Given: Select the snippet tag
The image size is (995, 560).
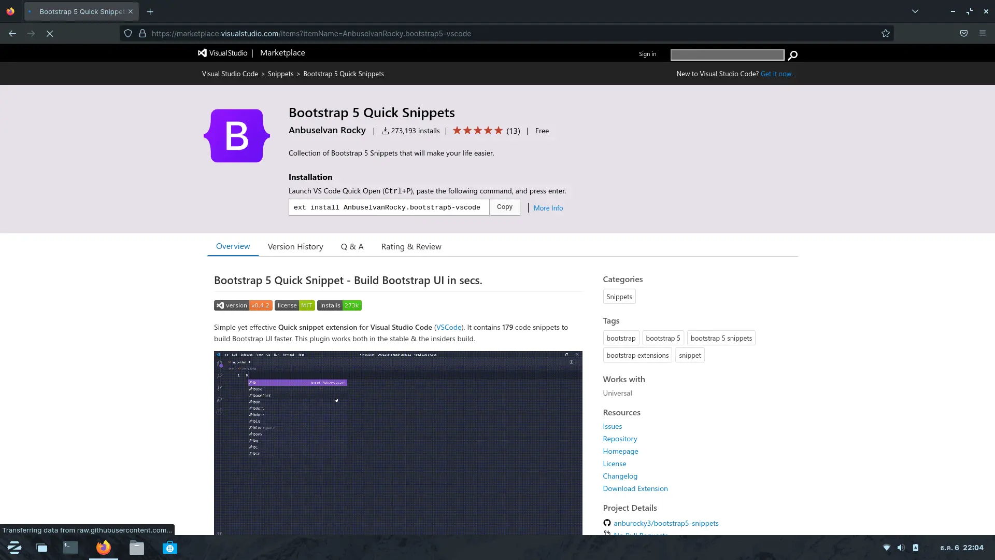Looking at the screenshot, I should coord(690,355).
